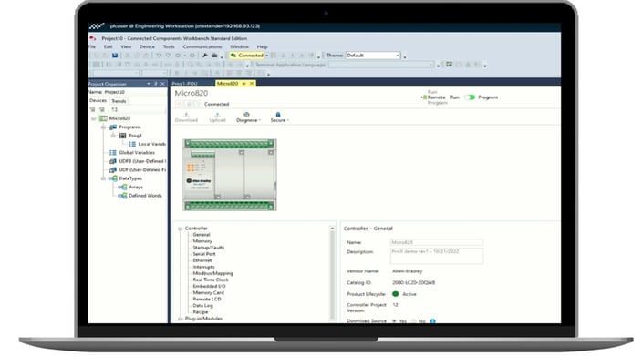The width and height of the screenshot is (642, 356).
Task: Select Yes for Download Source
Action: click(x=394, y=321)
